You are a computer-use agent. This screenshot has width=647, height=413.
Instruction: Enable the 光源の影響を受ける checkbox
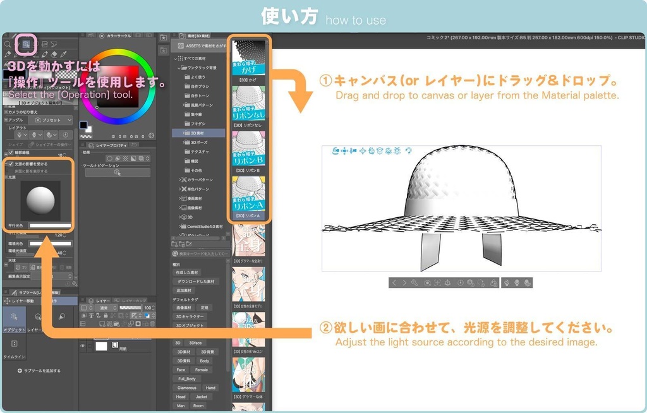(x=11, y=164)
